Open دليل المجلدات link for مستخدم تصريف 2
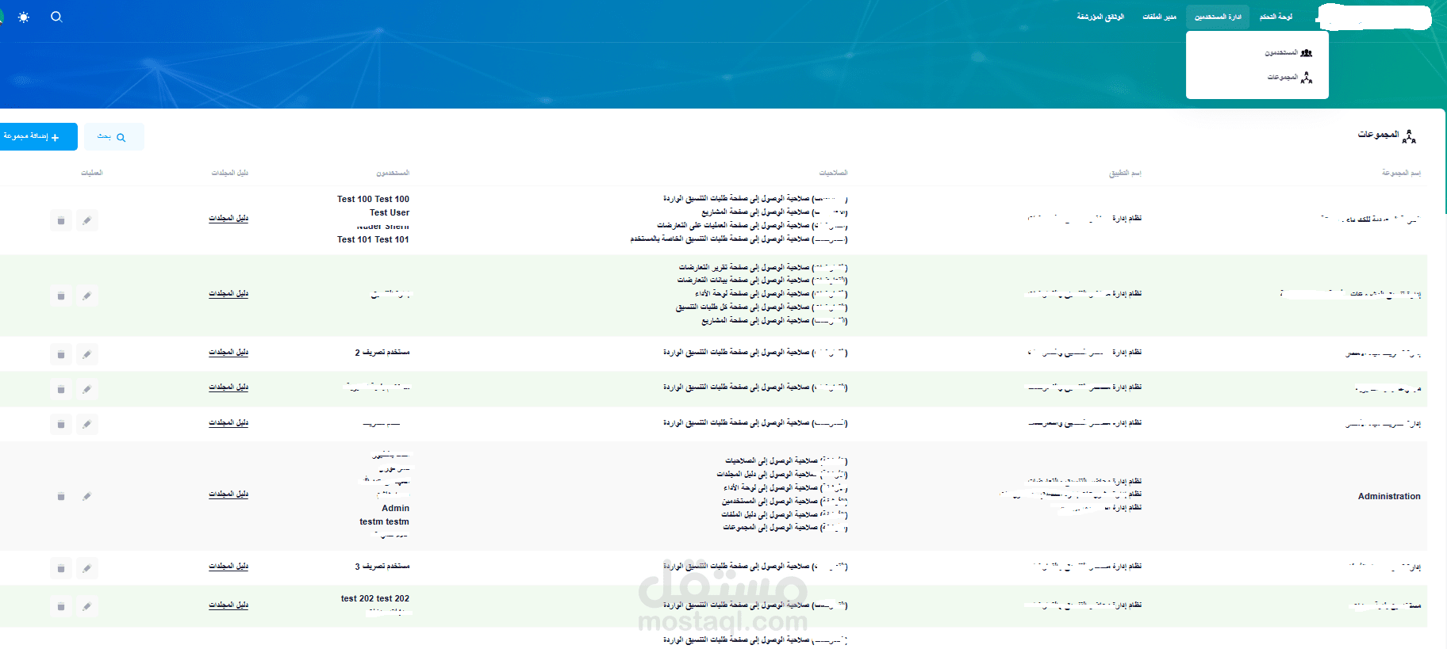The width and height of the screenshot is (1447, 649). pos(228,352)
